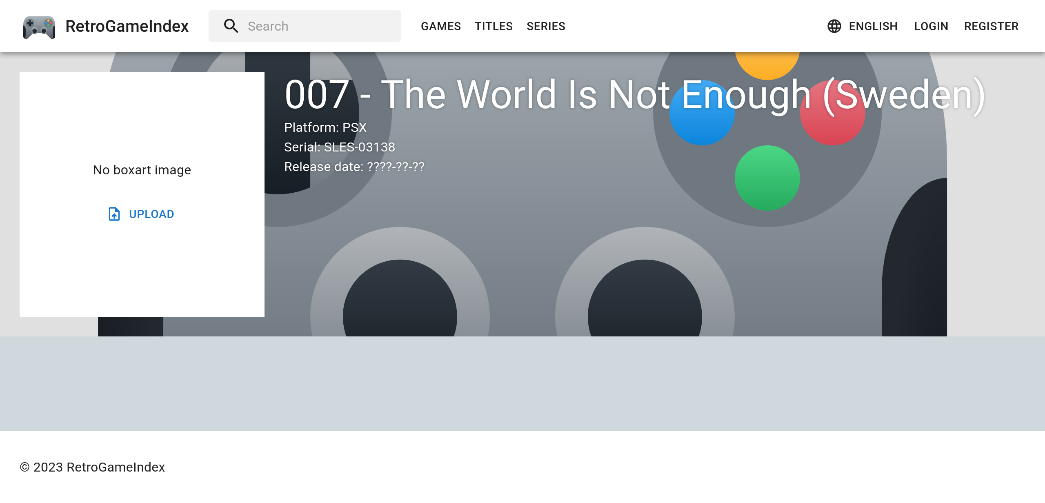
Task: Click the globe language icon
Action: pyautogui.click(x=834, y=26)
